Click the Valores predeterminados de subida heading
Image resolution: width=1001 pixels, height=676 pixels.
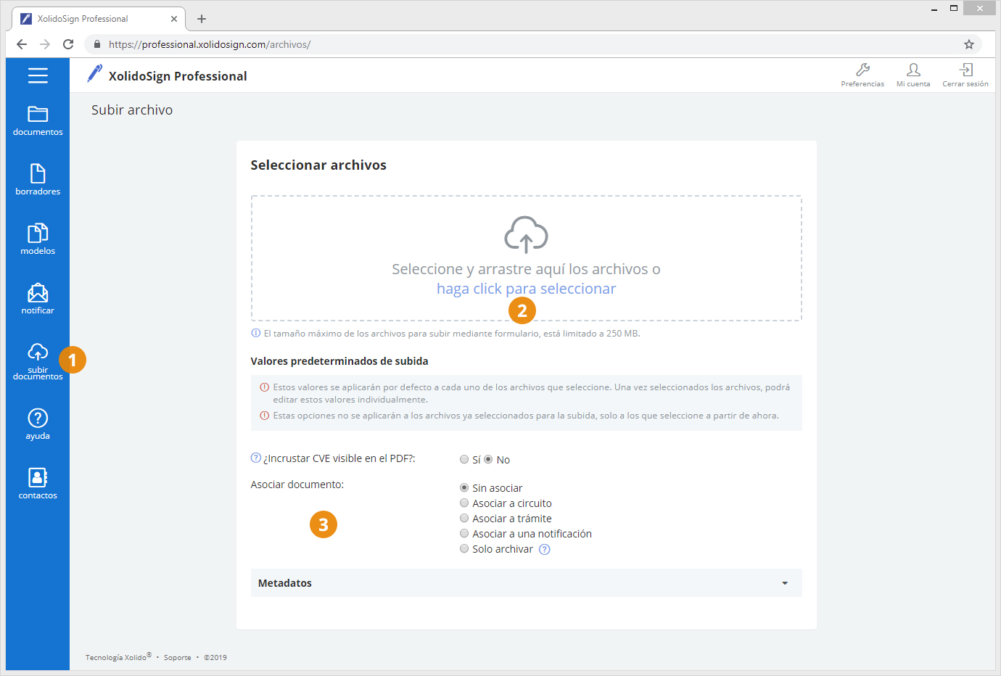click(339, 361)
